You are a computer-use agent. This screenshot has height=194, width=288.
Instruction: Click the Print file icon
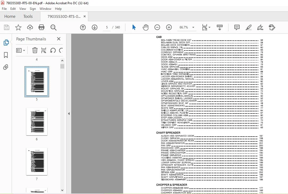[x=41, y=27]
